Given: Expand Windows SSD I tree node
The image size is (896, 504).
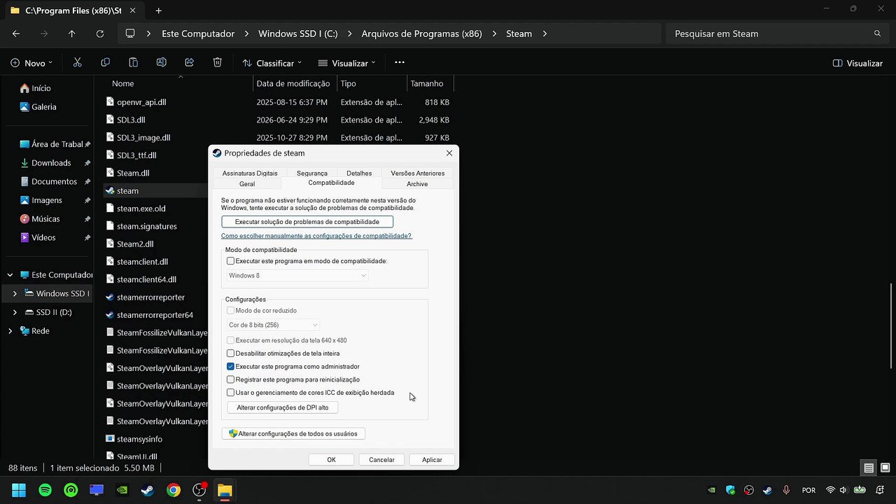Looking at the screenshot, I should [x=15, y=293].
